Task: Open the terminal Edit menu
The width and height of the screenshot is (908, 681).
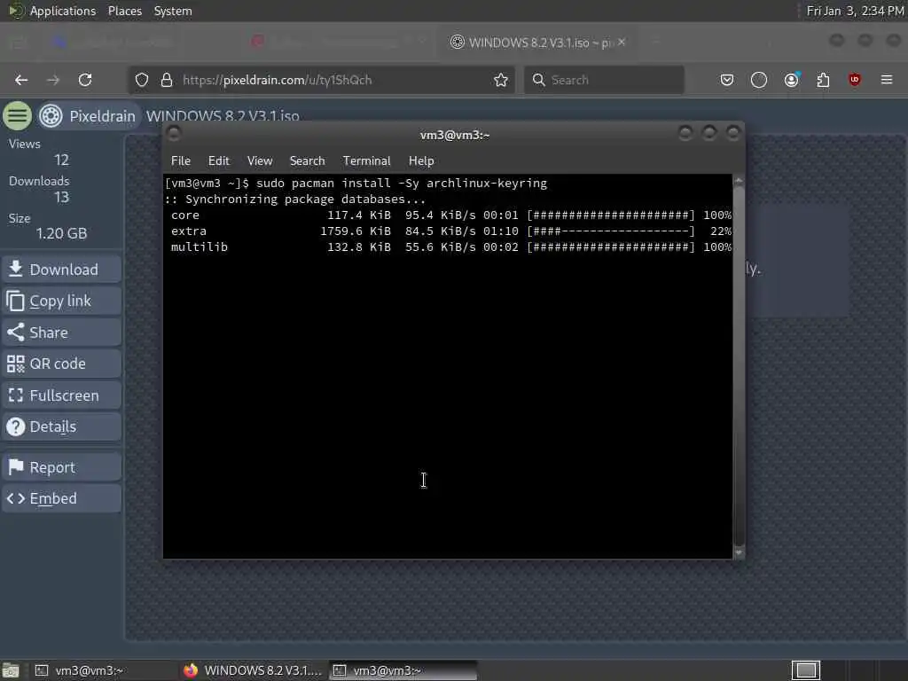Action: (x=219, y=161)
